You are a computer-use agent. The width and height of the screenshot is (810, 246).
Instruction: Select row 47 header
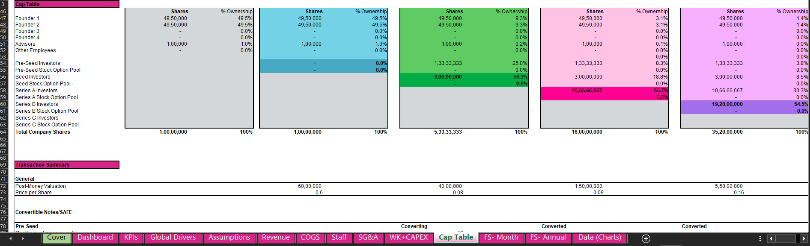(x=4, y=18)
